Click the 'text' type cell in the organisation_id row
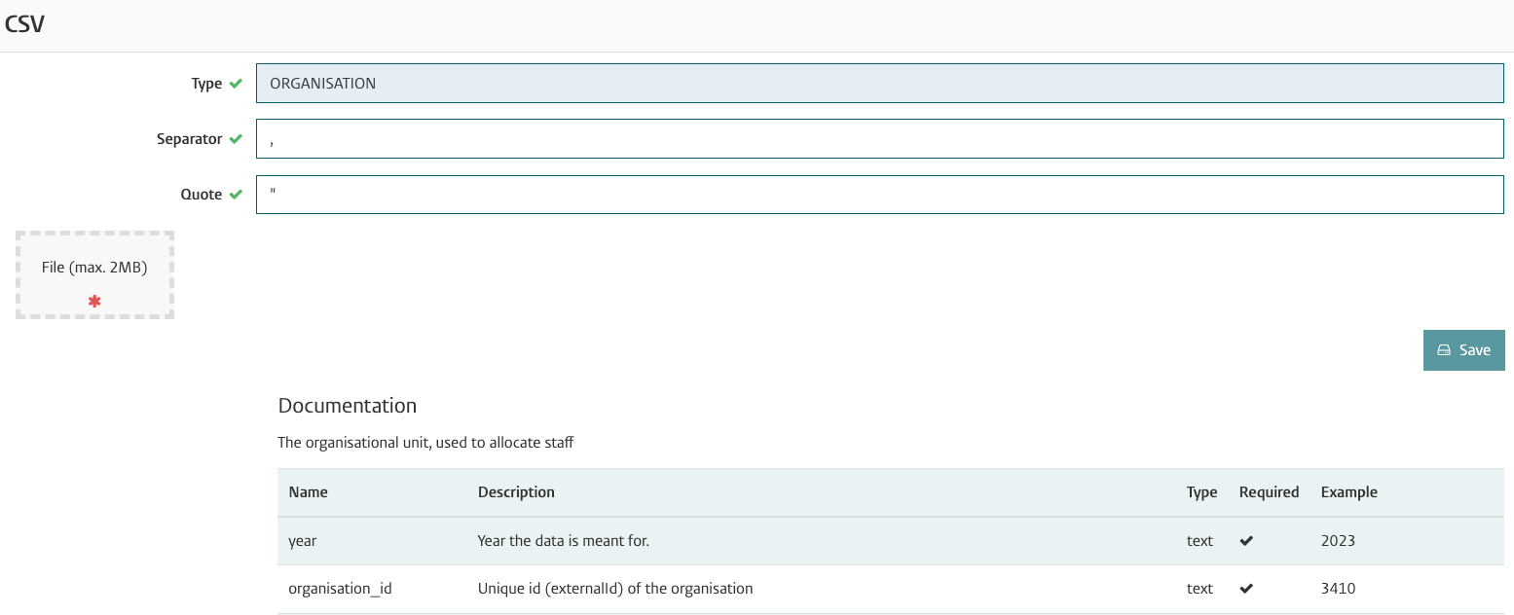Screen dimensions: 1514x615 (1200, 589)
